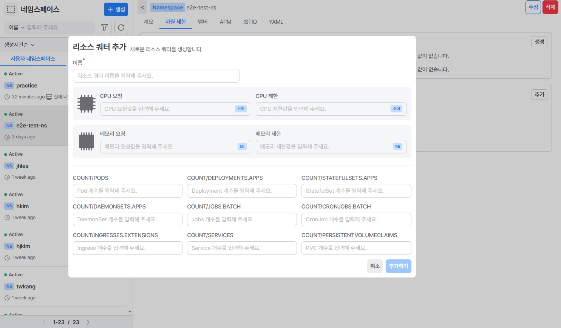Open the 이름 search-type dropdown
561x328 pixels.
click(17, 28)
